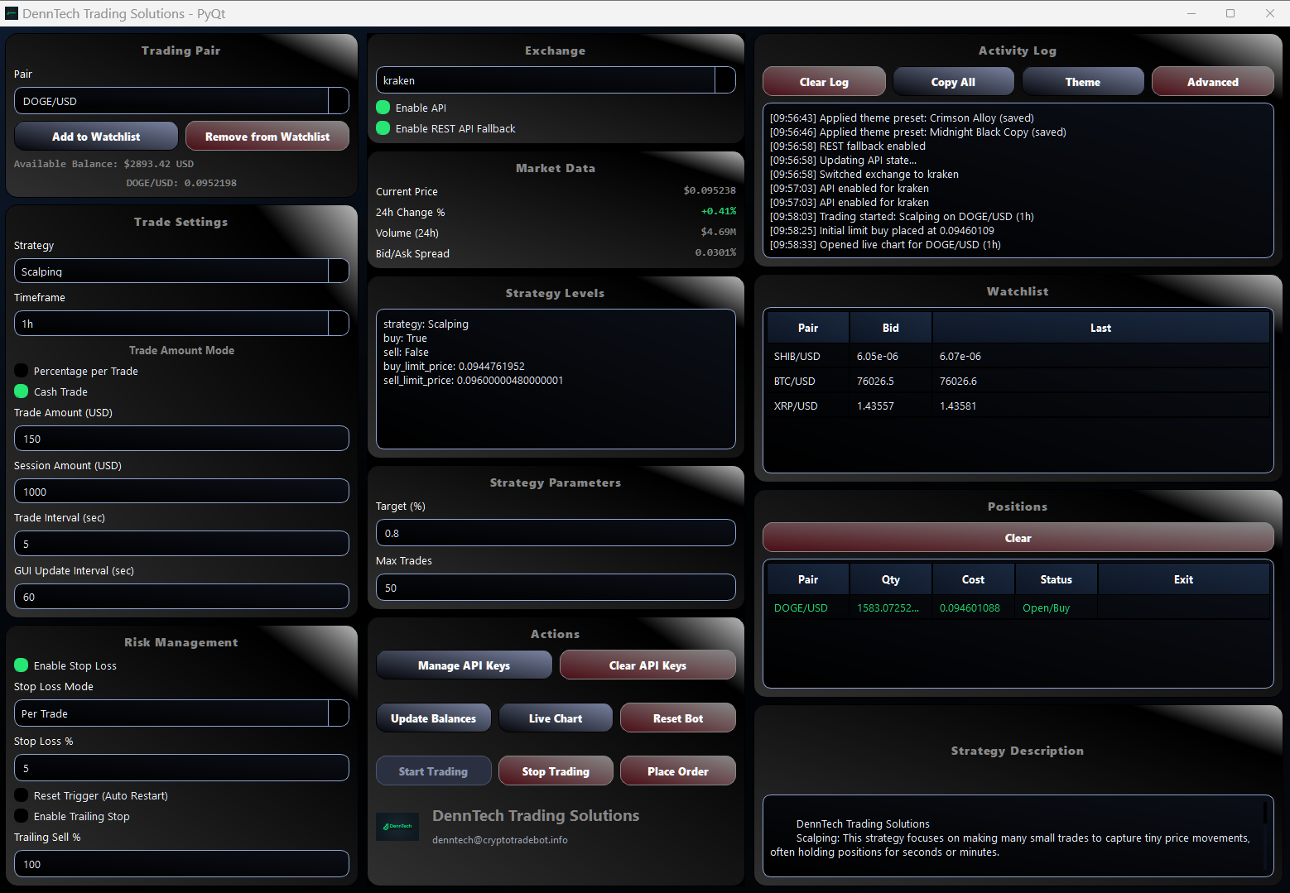The height and width of the screenshot is (893, 1290).
Task: Enable the Percentage per Trade option
Action: point(20,371)
